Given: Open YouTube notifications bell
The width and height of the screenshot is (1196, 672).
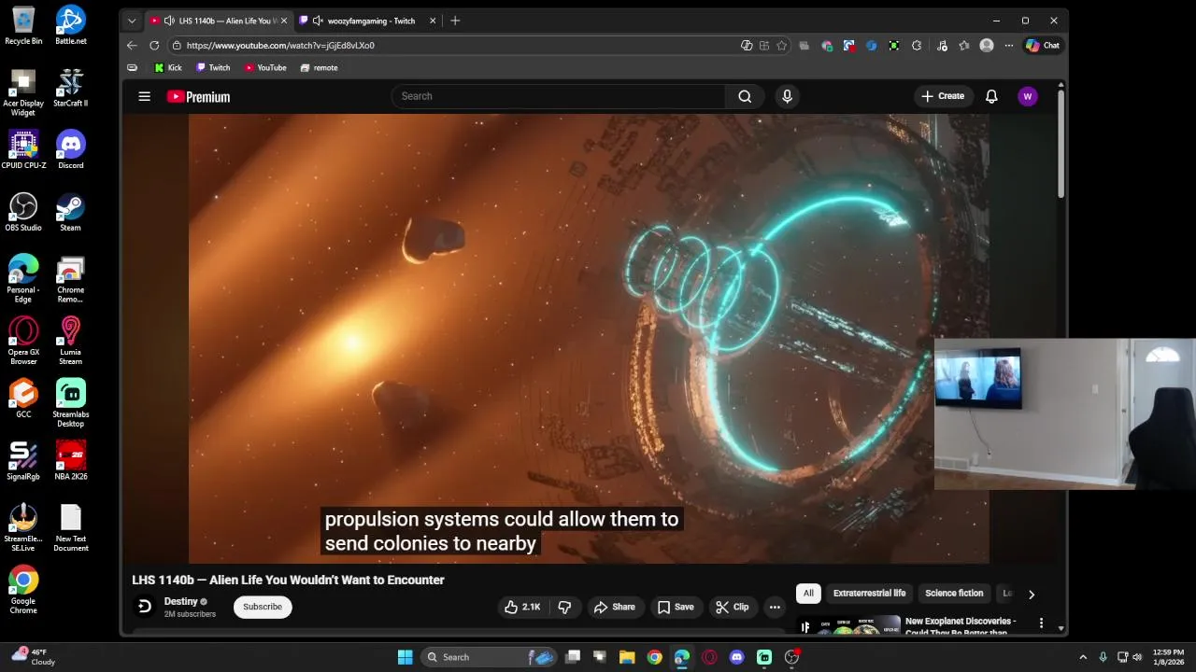Looking at the screenshot, I should point(991,96).
